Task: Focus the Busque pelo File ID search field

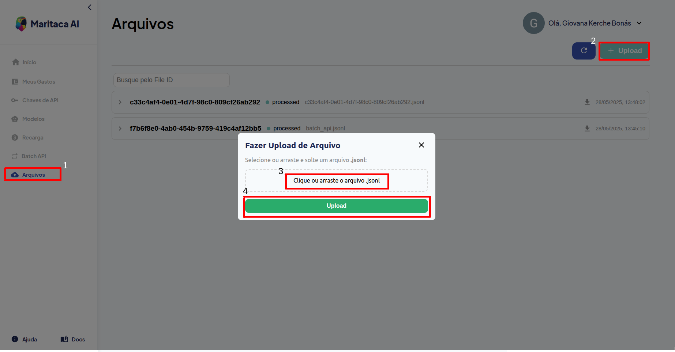Action: click(x=171, y=80)
